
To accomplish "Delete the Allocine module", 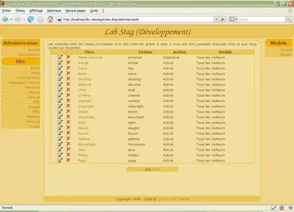I will point(68,84).
